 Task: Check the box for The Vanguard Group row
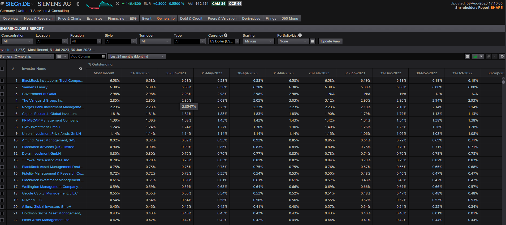(2, 101)
